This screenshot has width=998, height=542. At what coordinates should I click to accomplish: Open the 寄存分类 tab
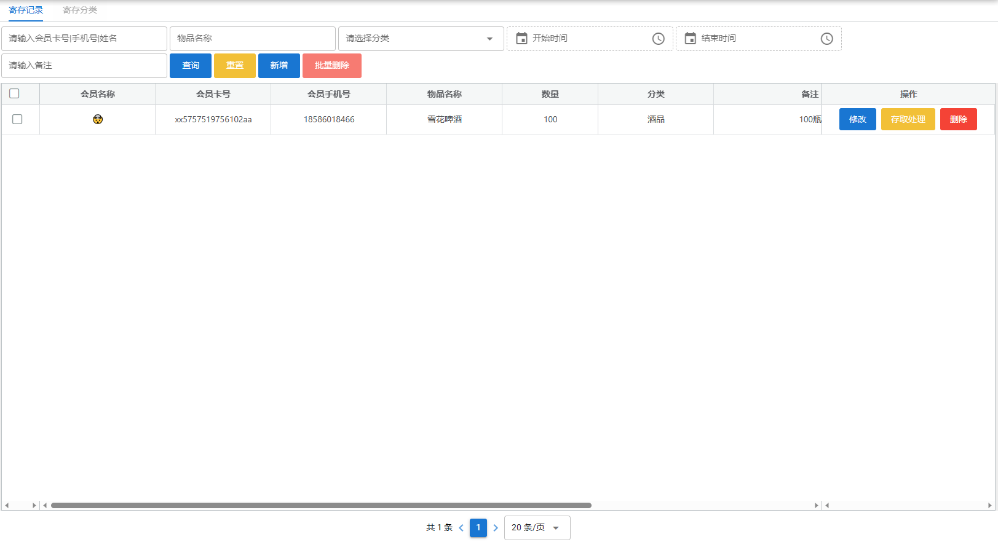(80, 10)
